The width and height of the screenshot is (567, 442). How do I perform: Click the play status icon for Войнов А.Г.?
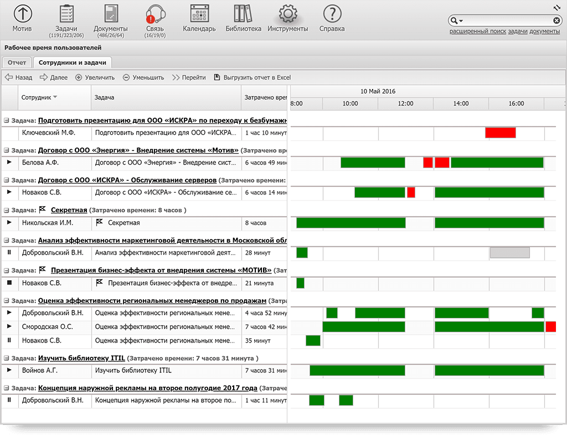[x=9, y=370]
